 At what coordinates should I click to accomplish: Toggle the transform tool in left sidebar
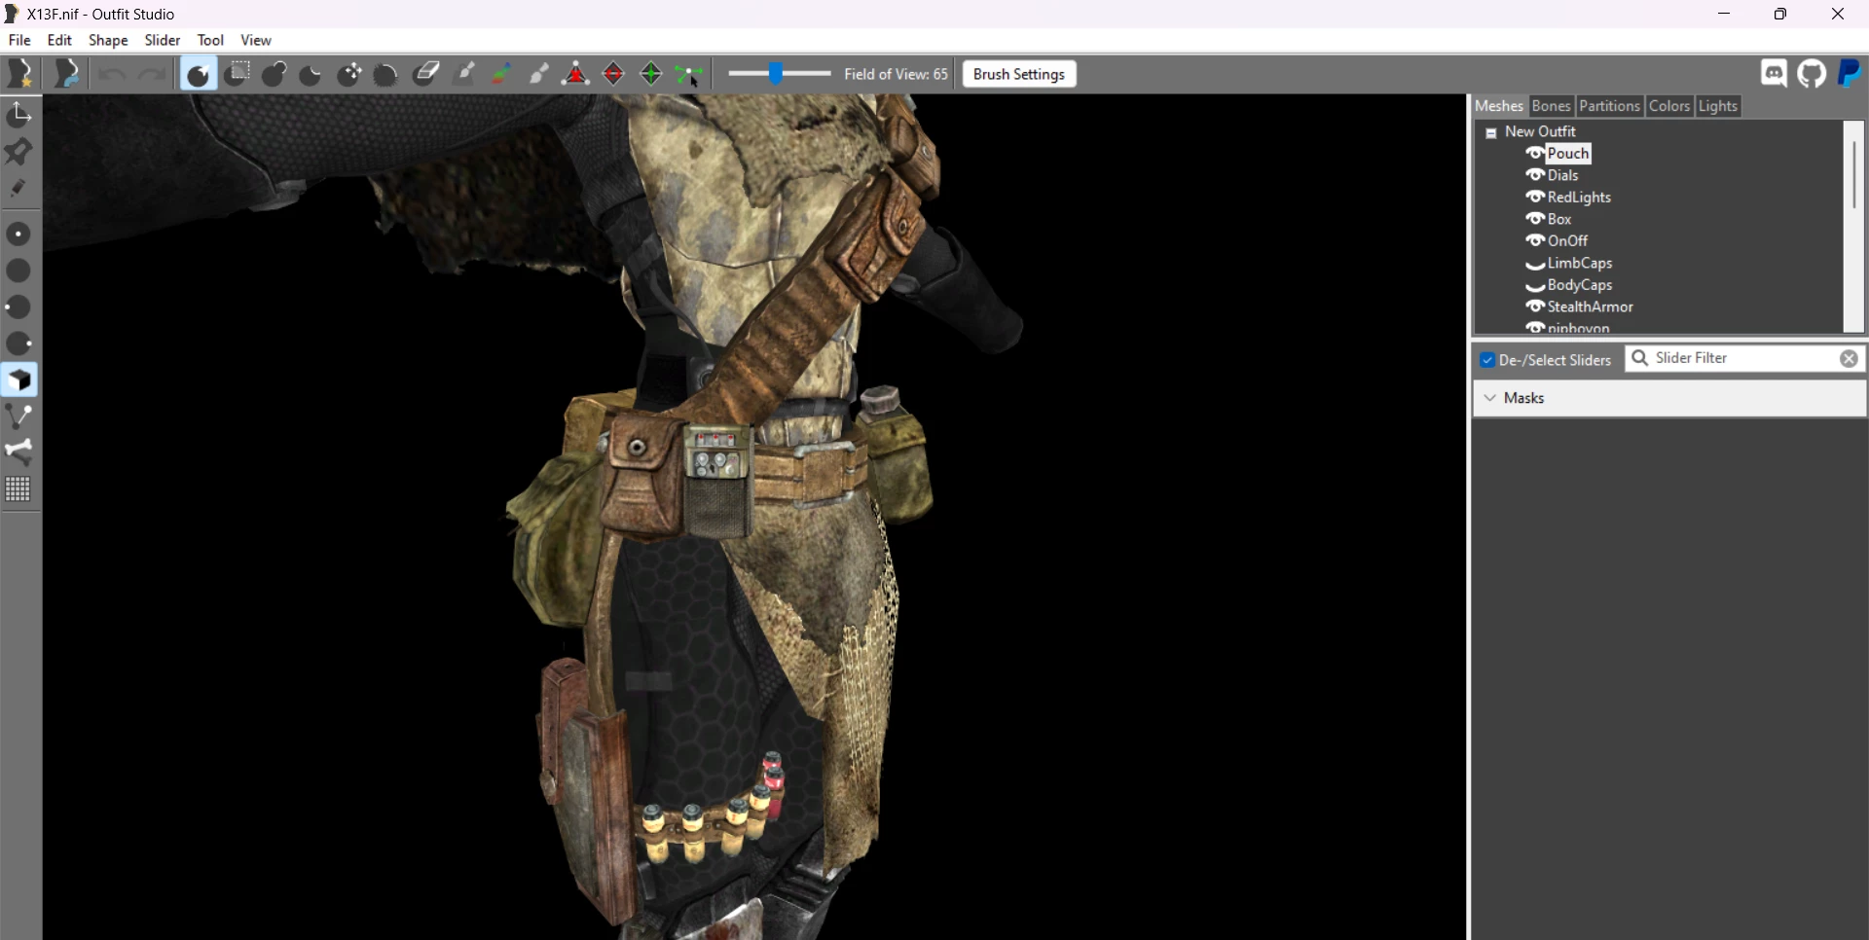click(x=19, y=115)
